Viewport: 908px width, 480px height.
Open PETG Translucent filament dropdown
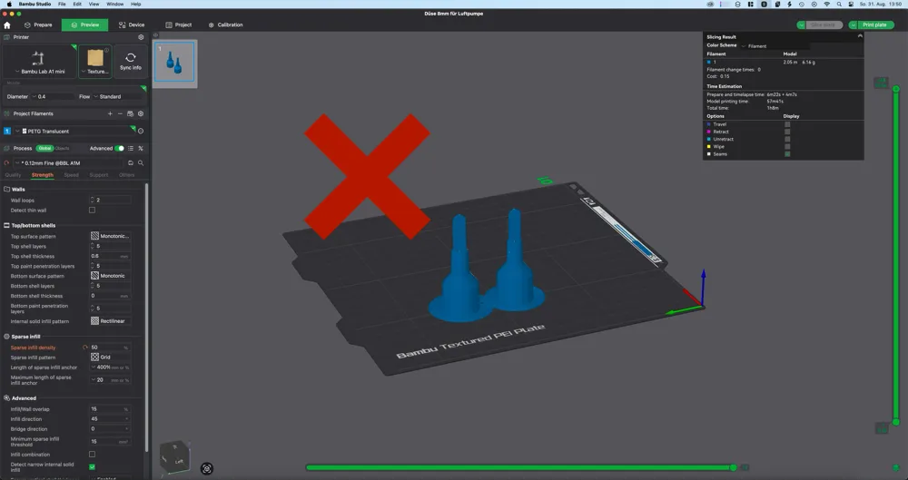74,131
